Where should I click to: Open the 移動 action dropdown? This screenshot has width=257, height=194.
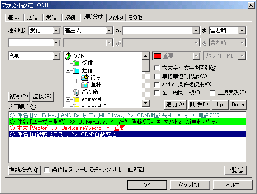pyautogui.click(x=56, y=56)
